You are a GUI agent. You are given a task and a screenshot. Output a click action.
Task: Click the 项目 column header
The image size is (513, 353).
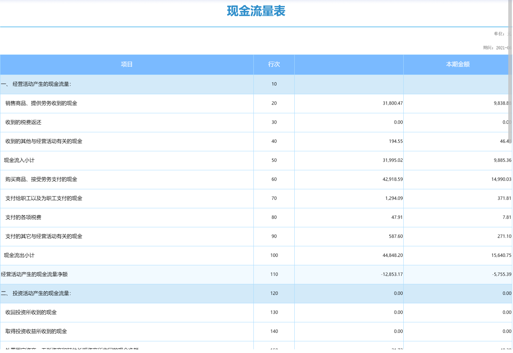coord(127,64)
